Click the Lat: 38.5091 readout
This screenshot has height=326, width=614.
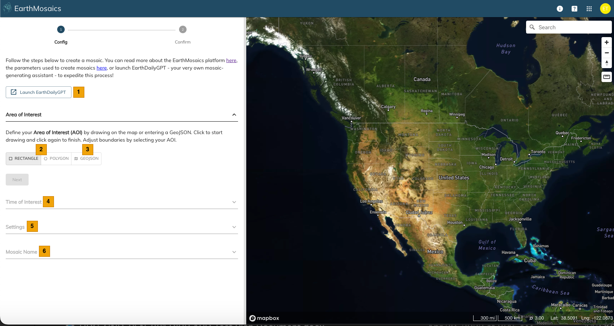pos(564,318)
